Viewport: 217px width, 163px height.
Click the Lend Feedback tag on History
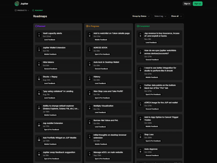click(x=100, y=83)
